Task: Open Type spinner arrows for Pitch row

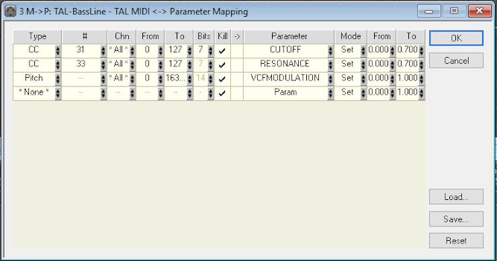Action: point(58,79)
